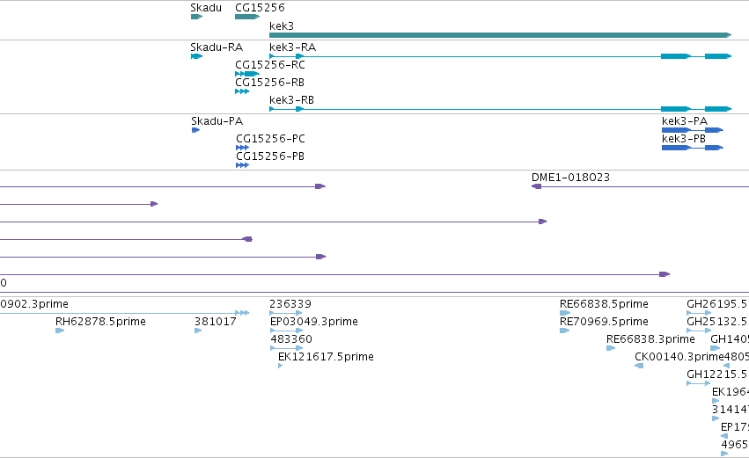Click the DME1-018023 label
The width and height of the screenshot is (749, 458).
coord(570,178)
